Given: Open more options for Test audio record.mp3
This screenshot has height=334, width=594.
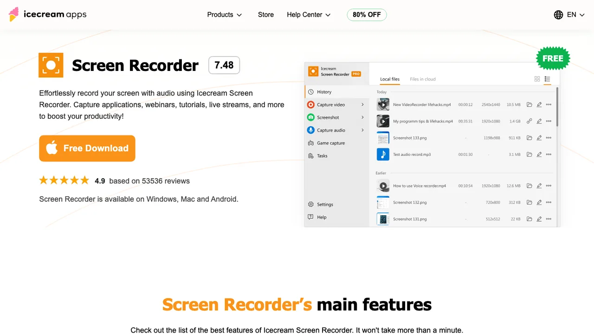Looking at the screenshot, I should [549, 154].
